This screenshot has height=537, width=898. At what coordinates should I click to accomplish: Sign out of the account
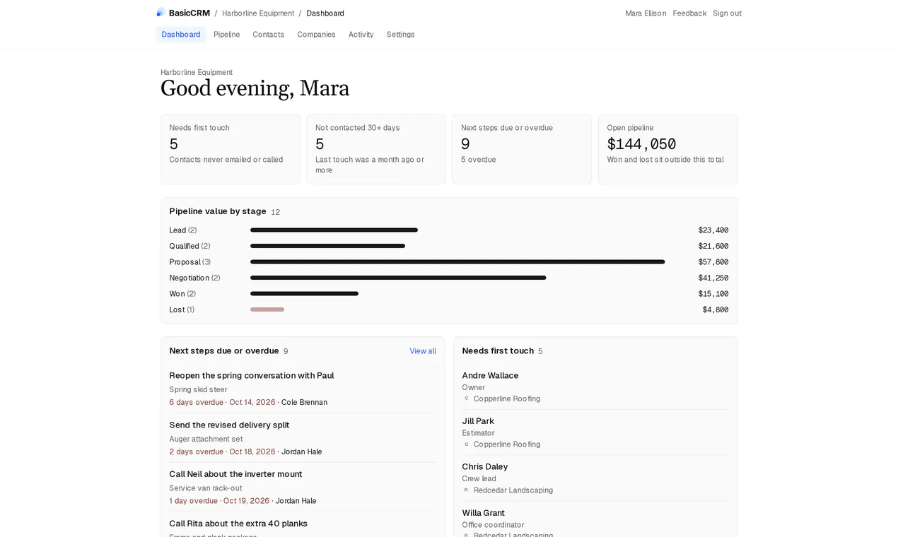727,13
